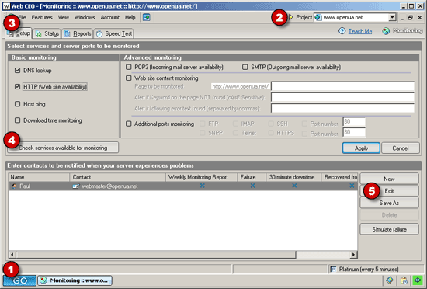This screenshot has width=427, height=289.
Task: Click the Page to be monitored input field
Action: tap(342, 86)
